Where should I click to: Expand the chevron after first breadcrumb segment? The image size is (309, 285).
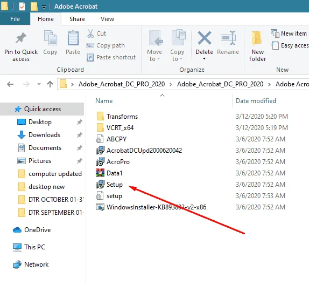pyautogui.click(x=171, y=84)
